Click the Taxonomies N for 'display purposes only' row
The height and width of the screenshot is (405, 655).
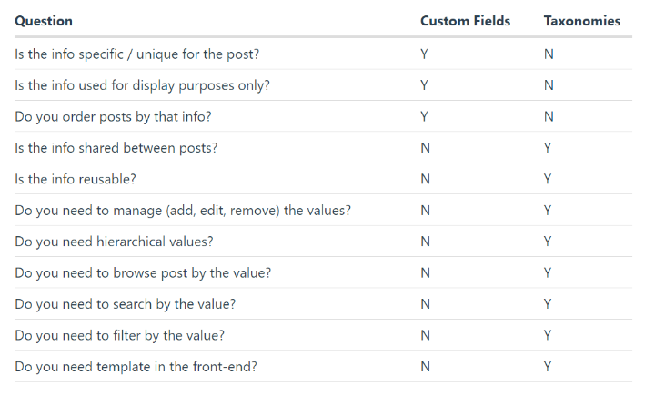coord(549,85)
